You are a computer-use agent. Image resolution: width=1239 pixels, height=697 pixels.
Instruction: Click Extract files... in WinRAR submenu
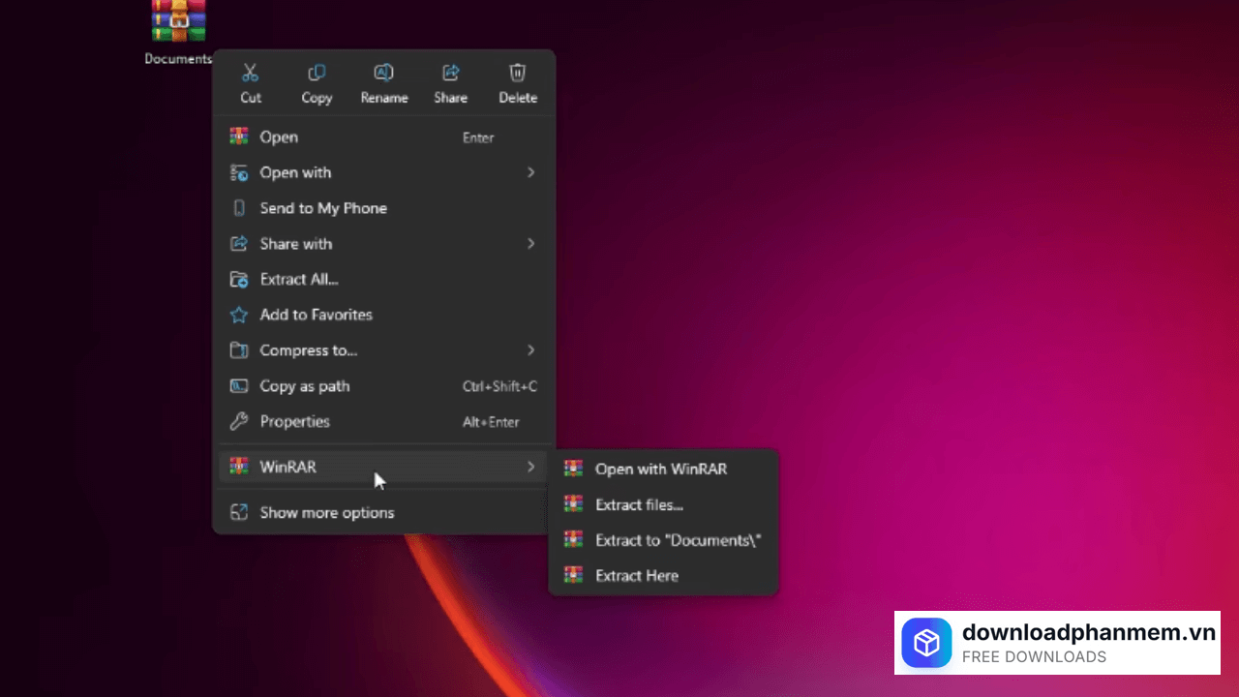coord(639,504)
